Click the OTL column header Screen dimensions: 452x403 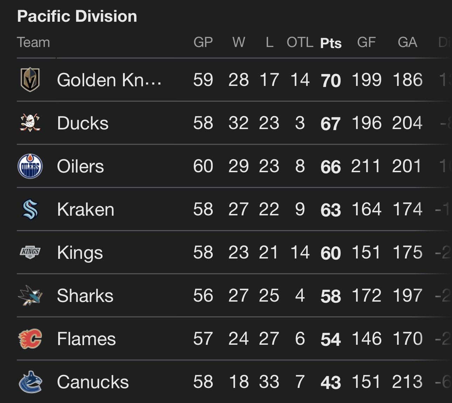click(x=300, y=42)
